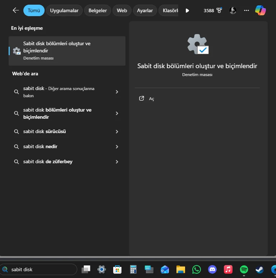Open Apple Music from the taskbar
This screenshot has width=276, height=278.
(x=228, y=269)
